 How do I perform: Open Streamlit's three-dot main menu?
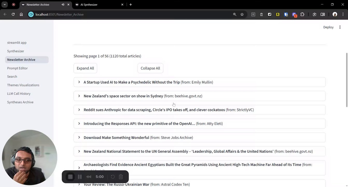pos(340,27)
